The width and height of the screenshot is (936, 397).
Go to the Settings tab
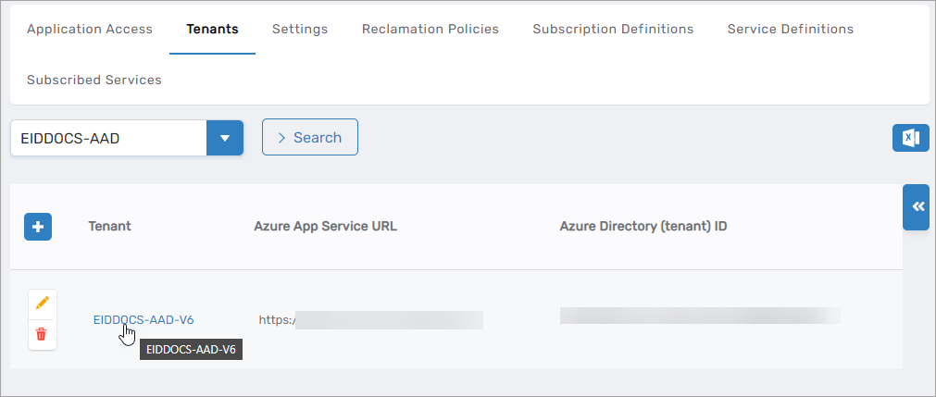point(300,29)
